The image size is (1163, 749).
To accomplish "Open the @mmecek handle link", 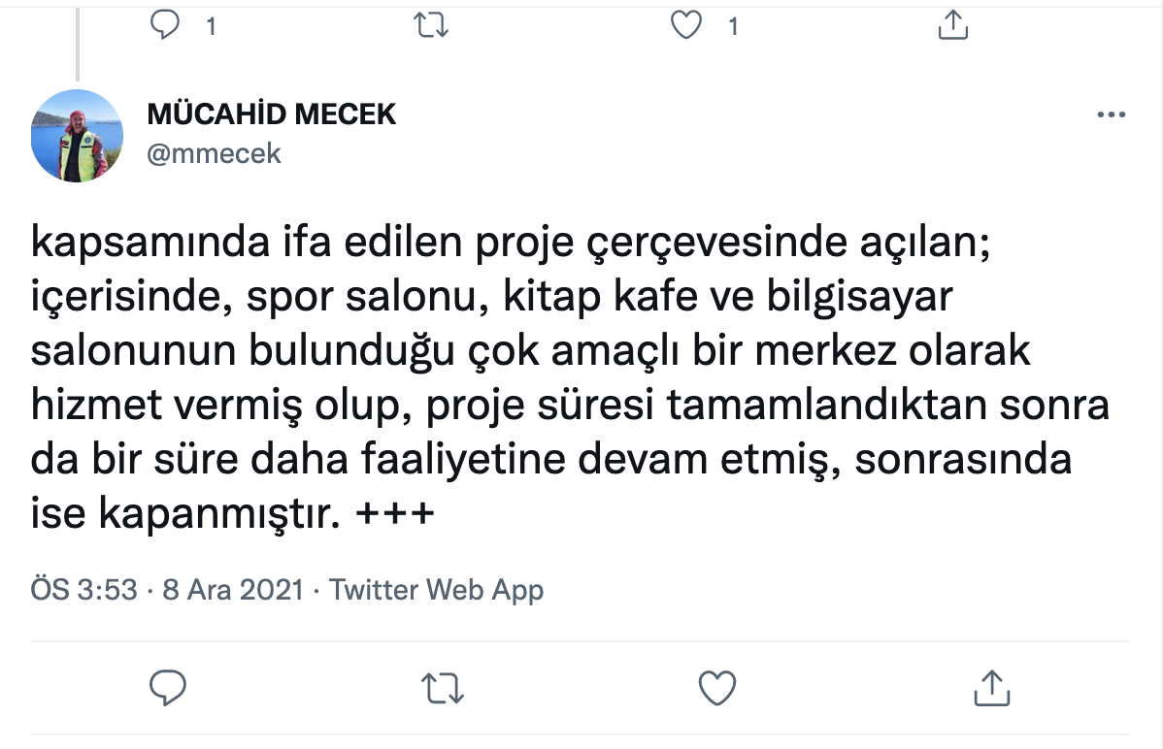I will tap(214, 153).
